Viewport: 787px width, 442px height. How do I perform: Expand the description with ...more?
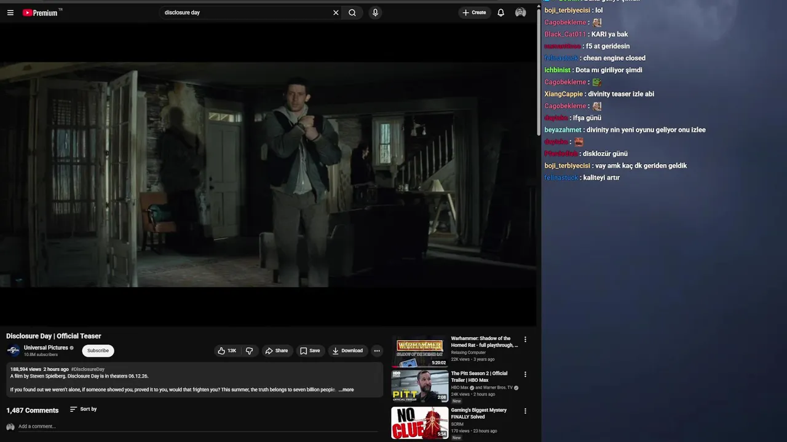[346, 390]
